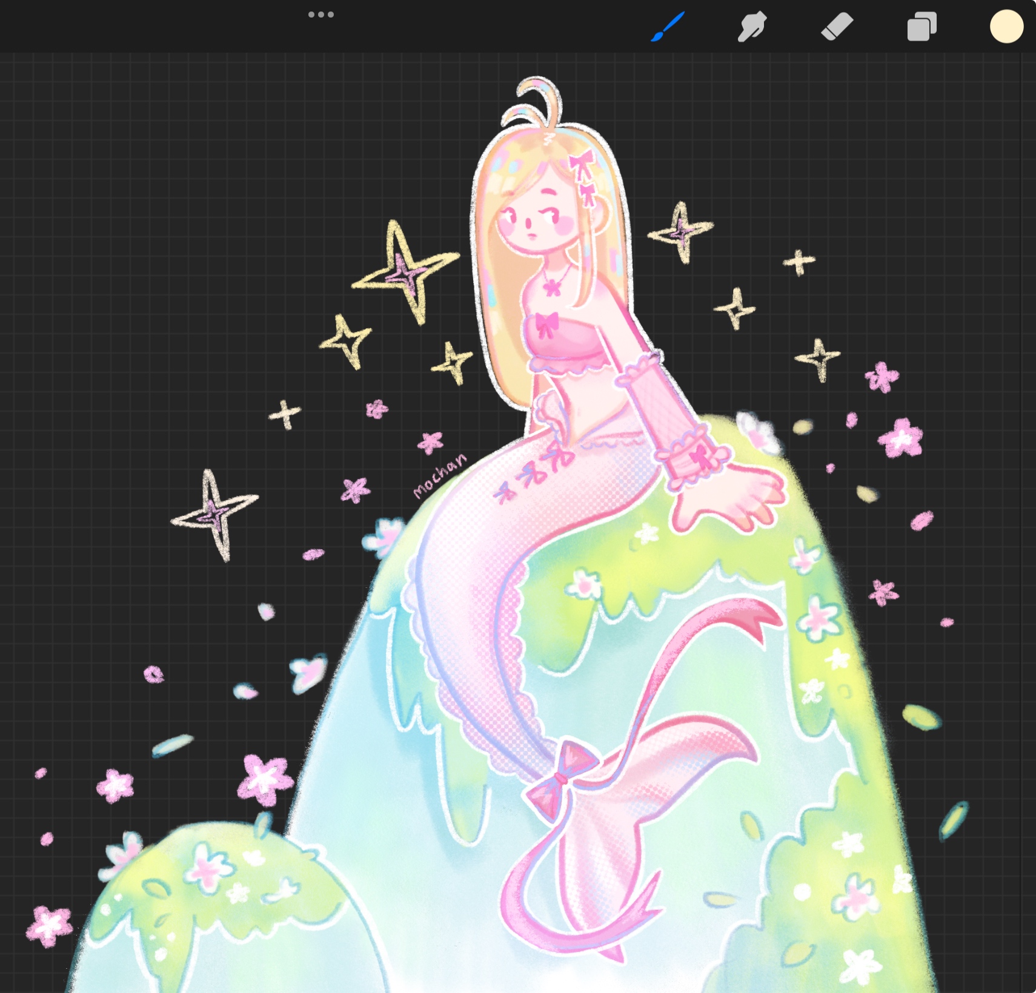Click the largest yellow four-point star
Screen dimensions: 1036x993
[404, 272]
